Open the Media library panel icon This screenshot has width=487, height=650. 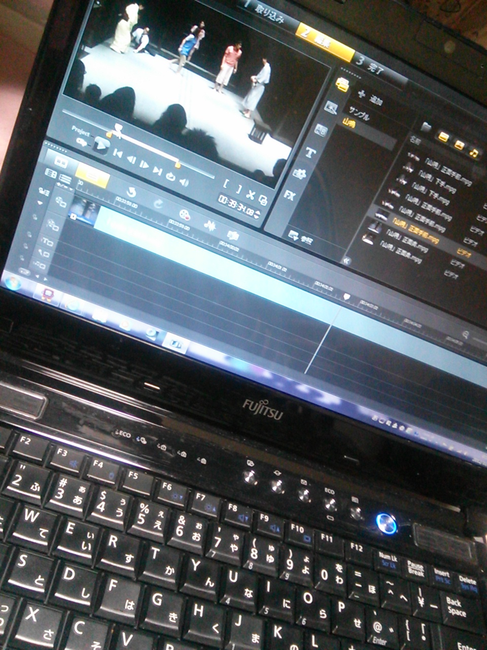342,84
